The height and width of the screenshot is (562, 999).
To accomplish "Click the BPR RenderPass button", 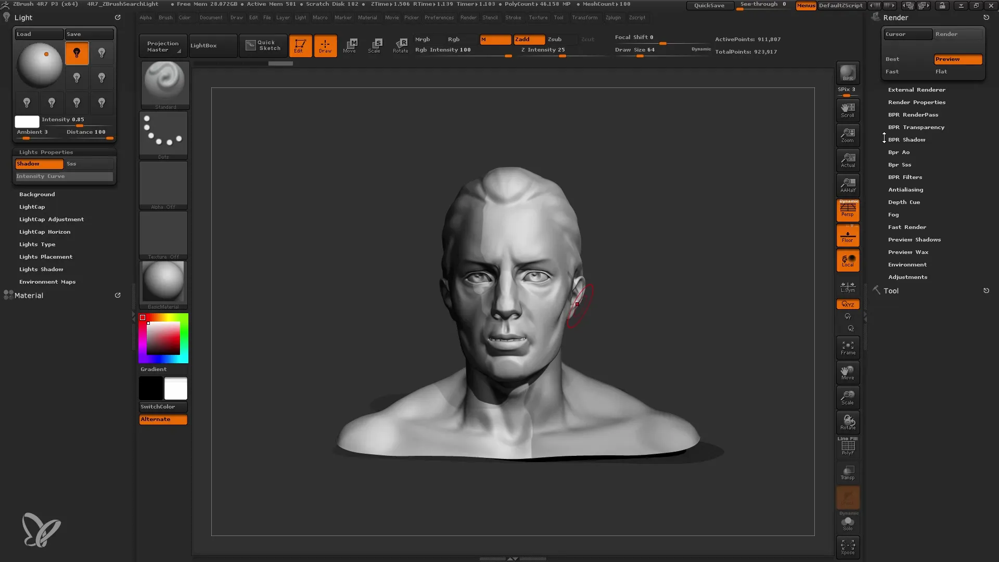I will tap(913, 114).
